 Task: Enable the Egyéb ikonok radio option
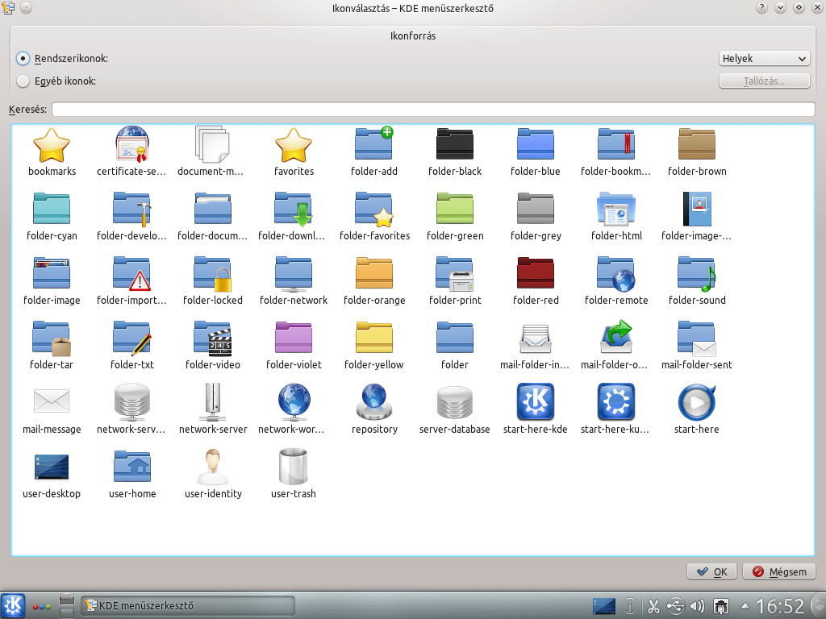coord(23,81)
